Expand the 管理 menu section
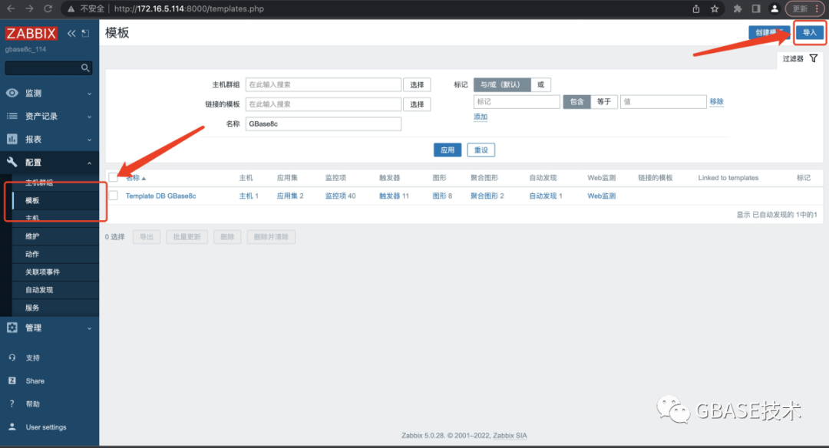The height and width of the screenshot is (448, 829). [89, 328]
